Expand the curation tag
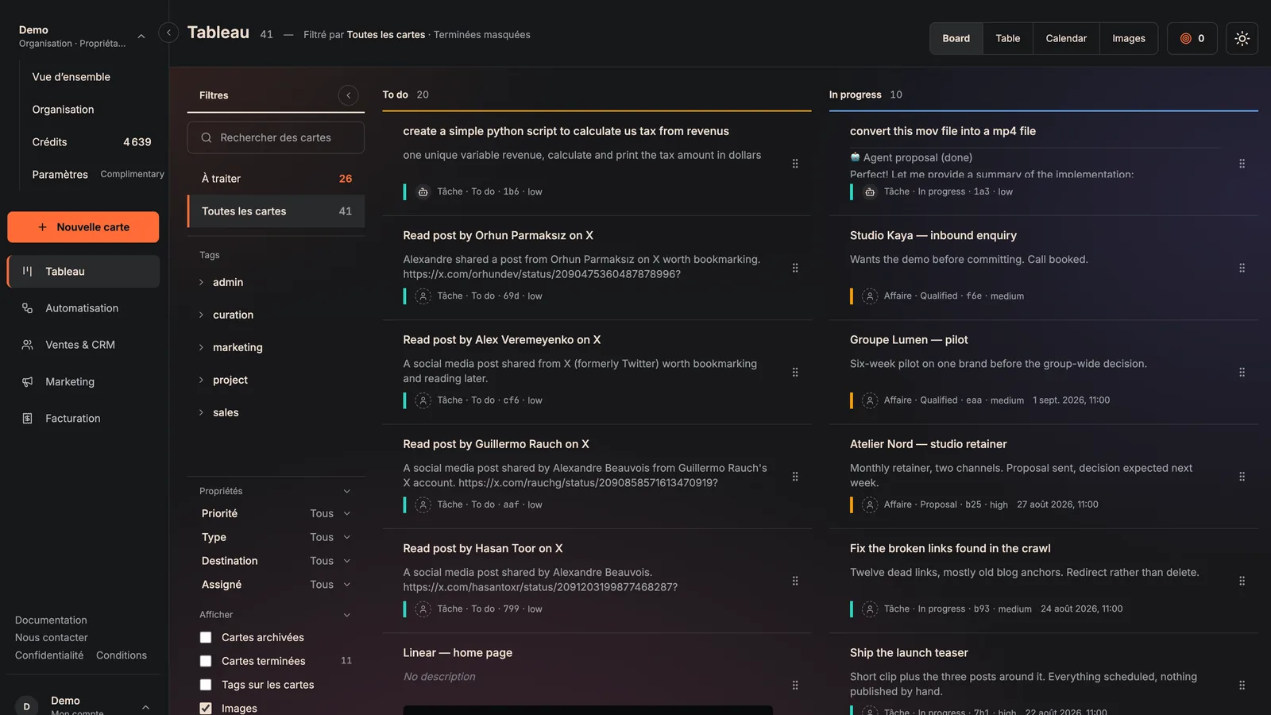Screen dimensions: 1271x715 coord(201,315)
